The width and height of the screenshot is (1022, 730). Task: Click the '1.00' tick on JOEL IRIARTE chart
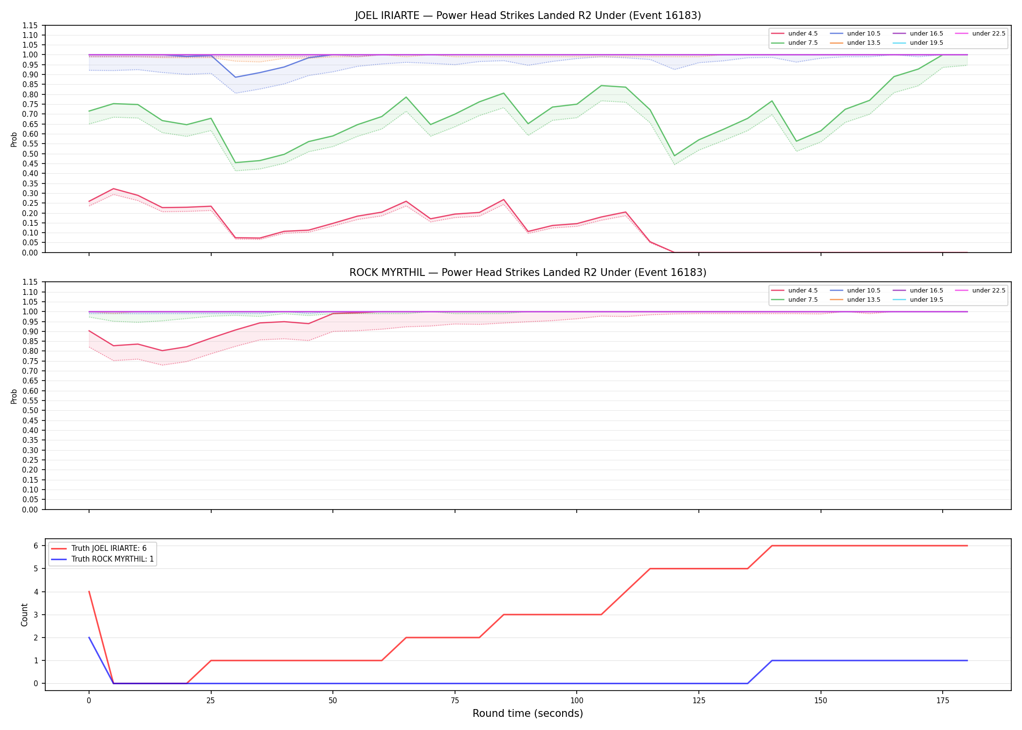(x=30, y=55)
